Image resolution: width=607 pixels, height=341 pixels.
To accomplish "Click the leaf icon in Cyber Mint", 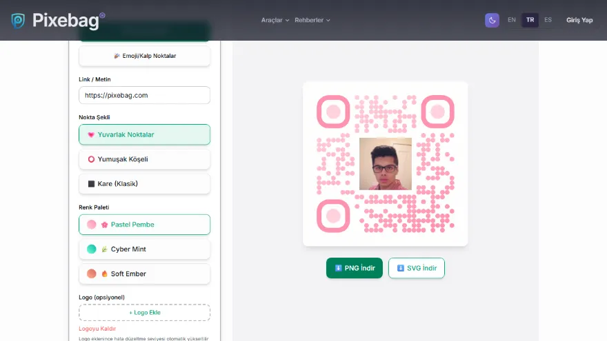I will coord(104,249).
